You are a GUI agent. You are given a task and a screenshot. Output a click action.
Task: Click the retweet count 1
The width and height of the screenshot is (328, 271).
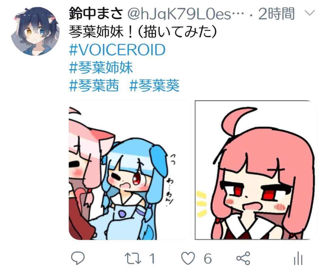(152, 259)
